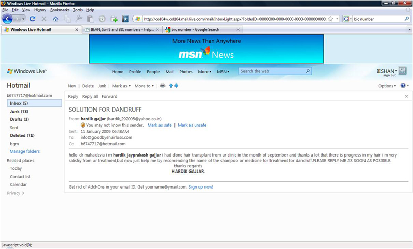Expand the Mark as dropdown

[x=121, y=86]
